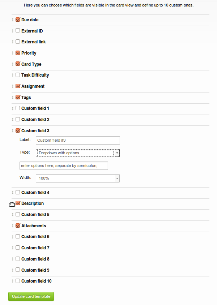This screenshot has width=217, height=305.
Task: Click the drag handle for Tags row
Action: [13, 98]
